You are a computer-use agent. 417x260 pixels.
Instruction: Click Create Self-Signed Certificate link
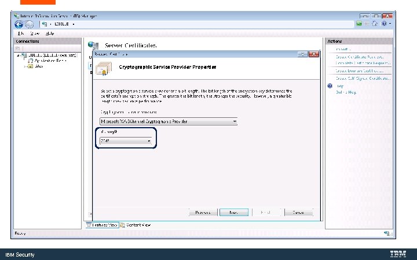pos(363,78)
